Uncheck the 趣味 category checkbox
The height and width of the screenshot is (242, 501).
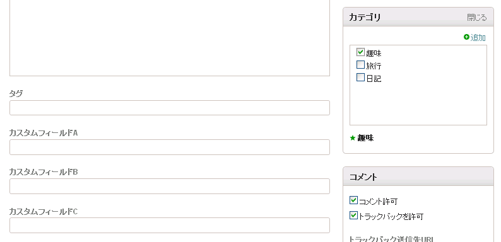point(360,52)
